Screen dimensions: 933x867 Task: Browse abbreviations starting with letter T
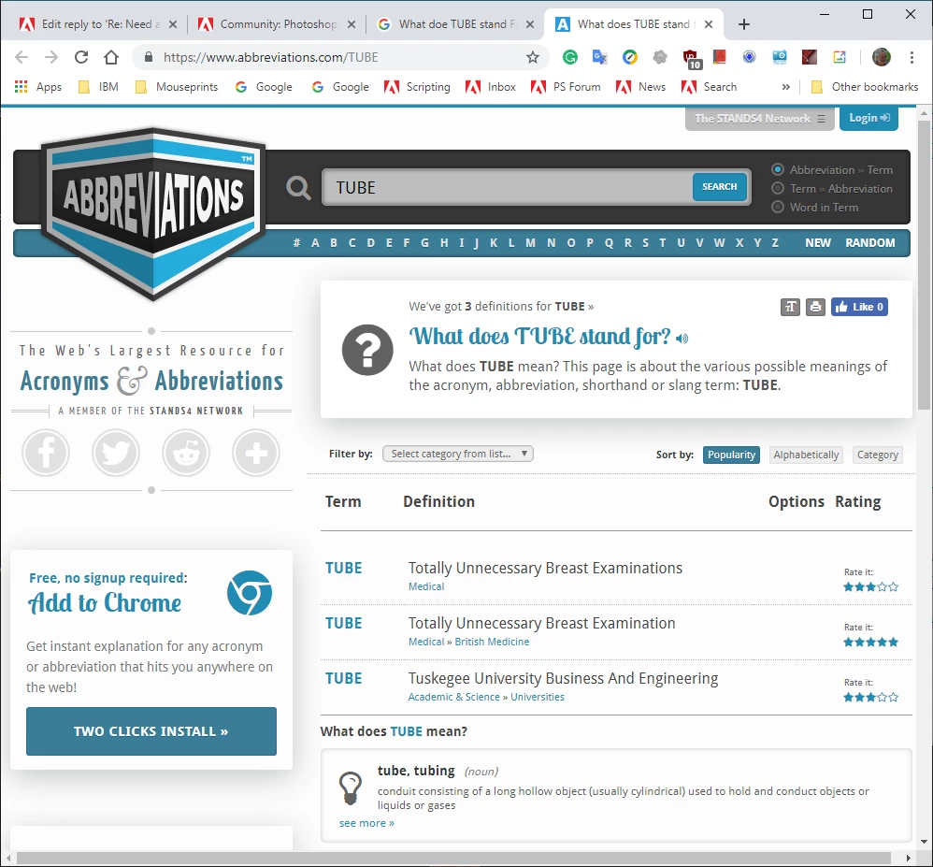coord(663,243)
